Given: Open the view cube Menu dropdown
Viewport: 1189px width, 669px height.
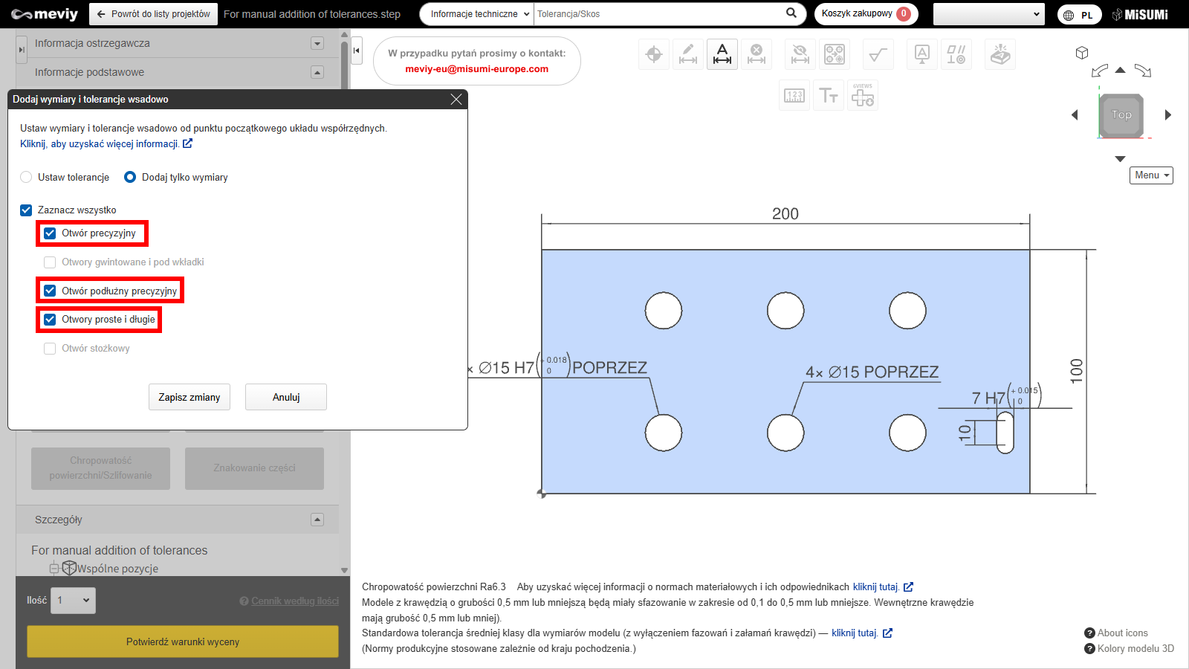Looking at the screenshot, I should 1151,175.
